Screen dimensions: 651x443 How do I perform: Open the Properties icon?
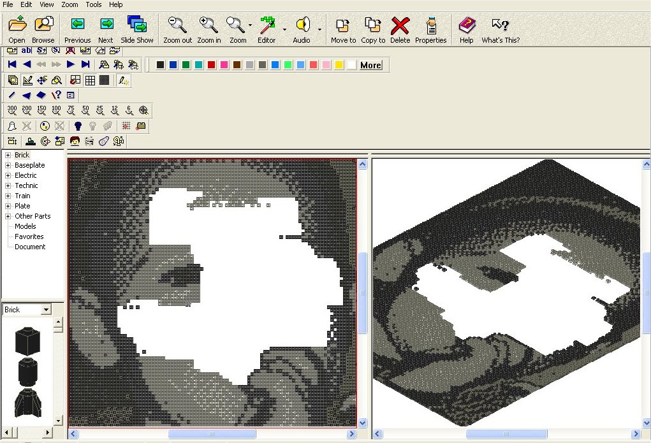[x=431, y=25]
